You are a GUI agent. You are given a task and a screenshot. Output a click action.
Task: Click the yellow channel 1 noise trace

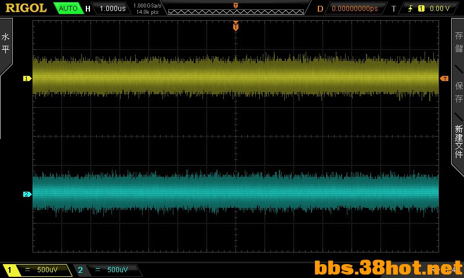235,76
